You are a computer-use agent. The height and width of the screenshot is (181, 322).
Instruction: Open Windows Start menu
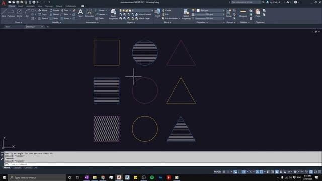[4, 177]
